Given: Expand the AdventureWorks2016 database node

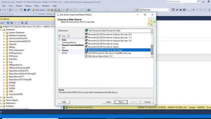Looking at the screenshot, I should (4, 38).
